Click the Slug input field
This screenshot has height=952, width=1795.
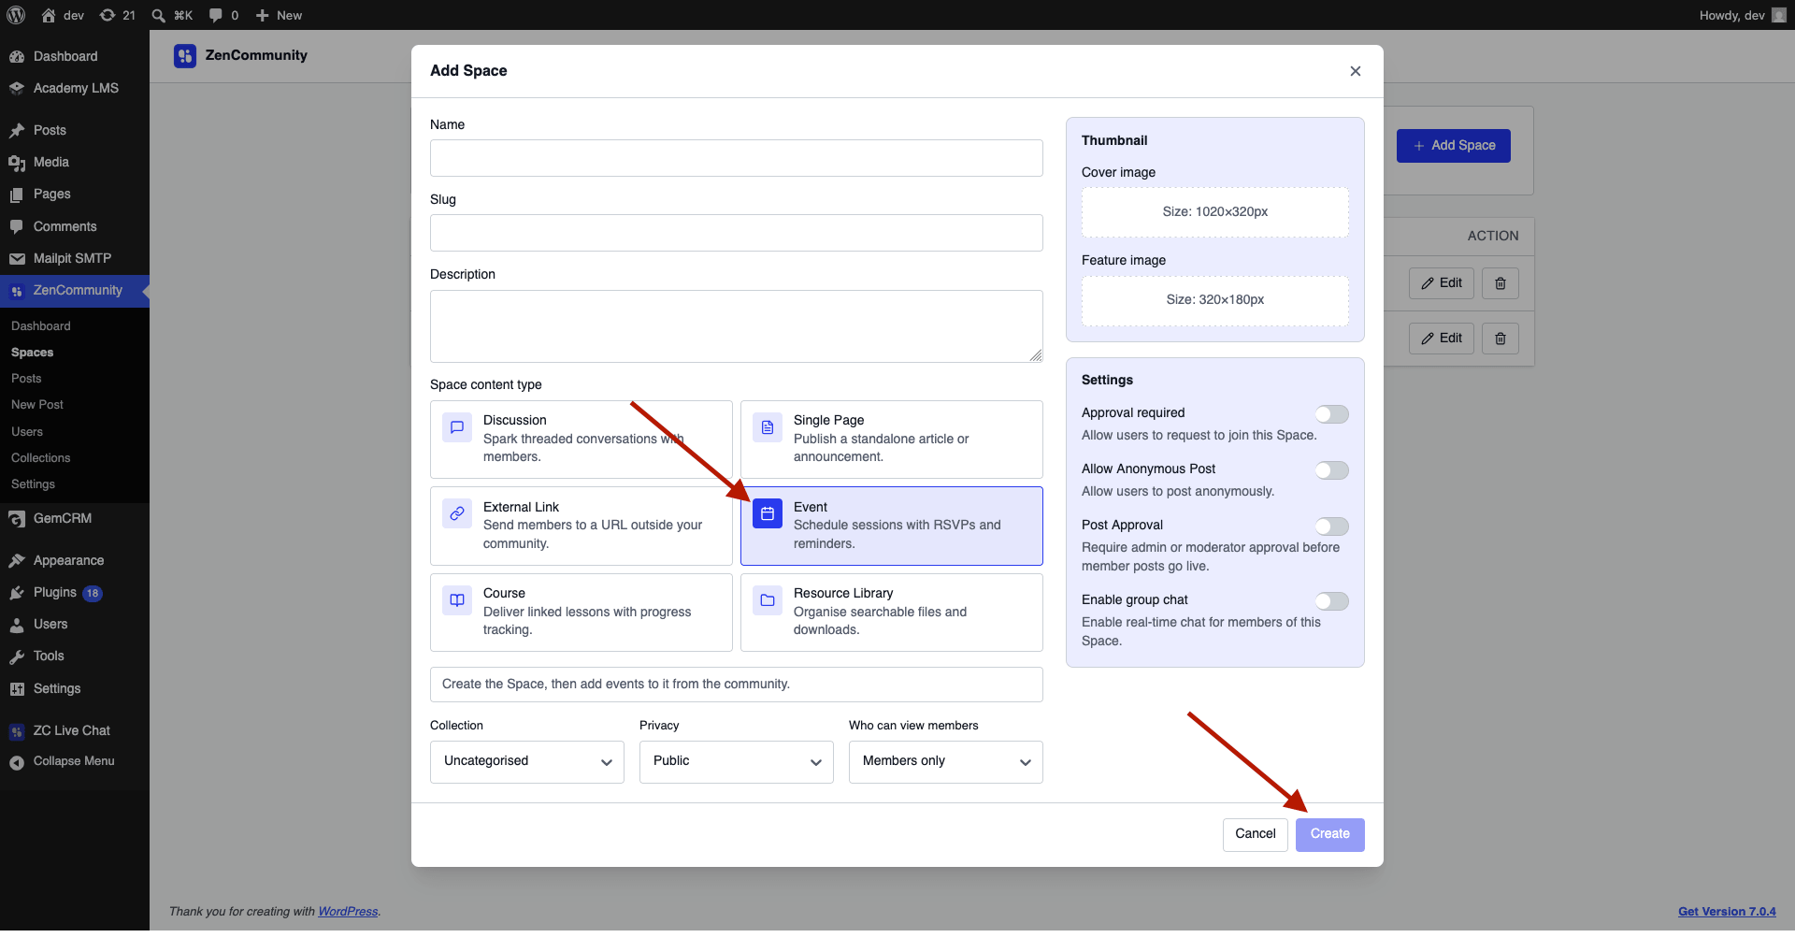click(x=737, y=233)
